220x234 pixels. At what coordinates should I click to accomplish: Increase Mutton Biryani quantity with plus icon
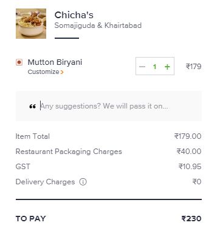(x=167, y=67)
